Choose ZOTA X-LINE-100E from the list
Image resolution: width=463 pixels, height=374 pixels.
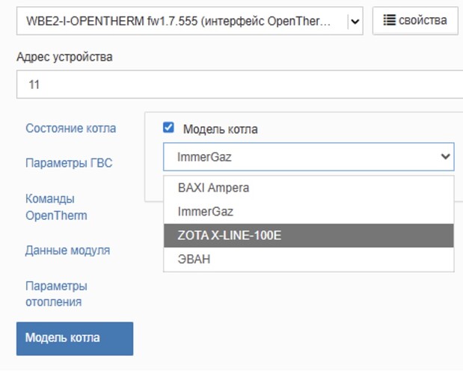(309, 236)
